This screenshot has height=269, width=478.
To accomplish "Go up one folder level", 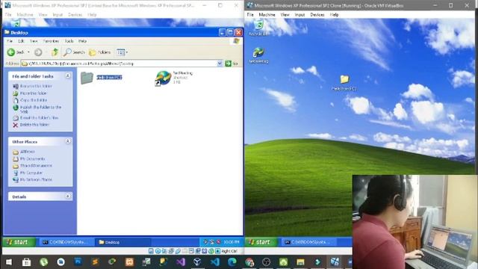I will point(55,52).
